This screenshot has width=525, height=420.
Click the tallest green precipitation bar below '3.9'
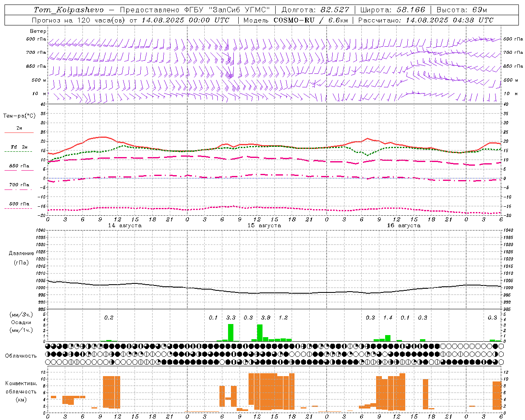click(260, 333)
